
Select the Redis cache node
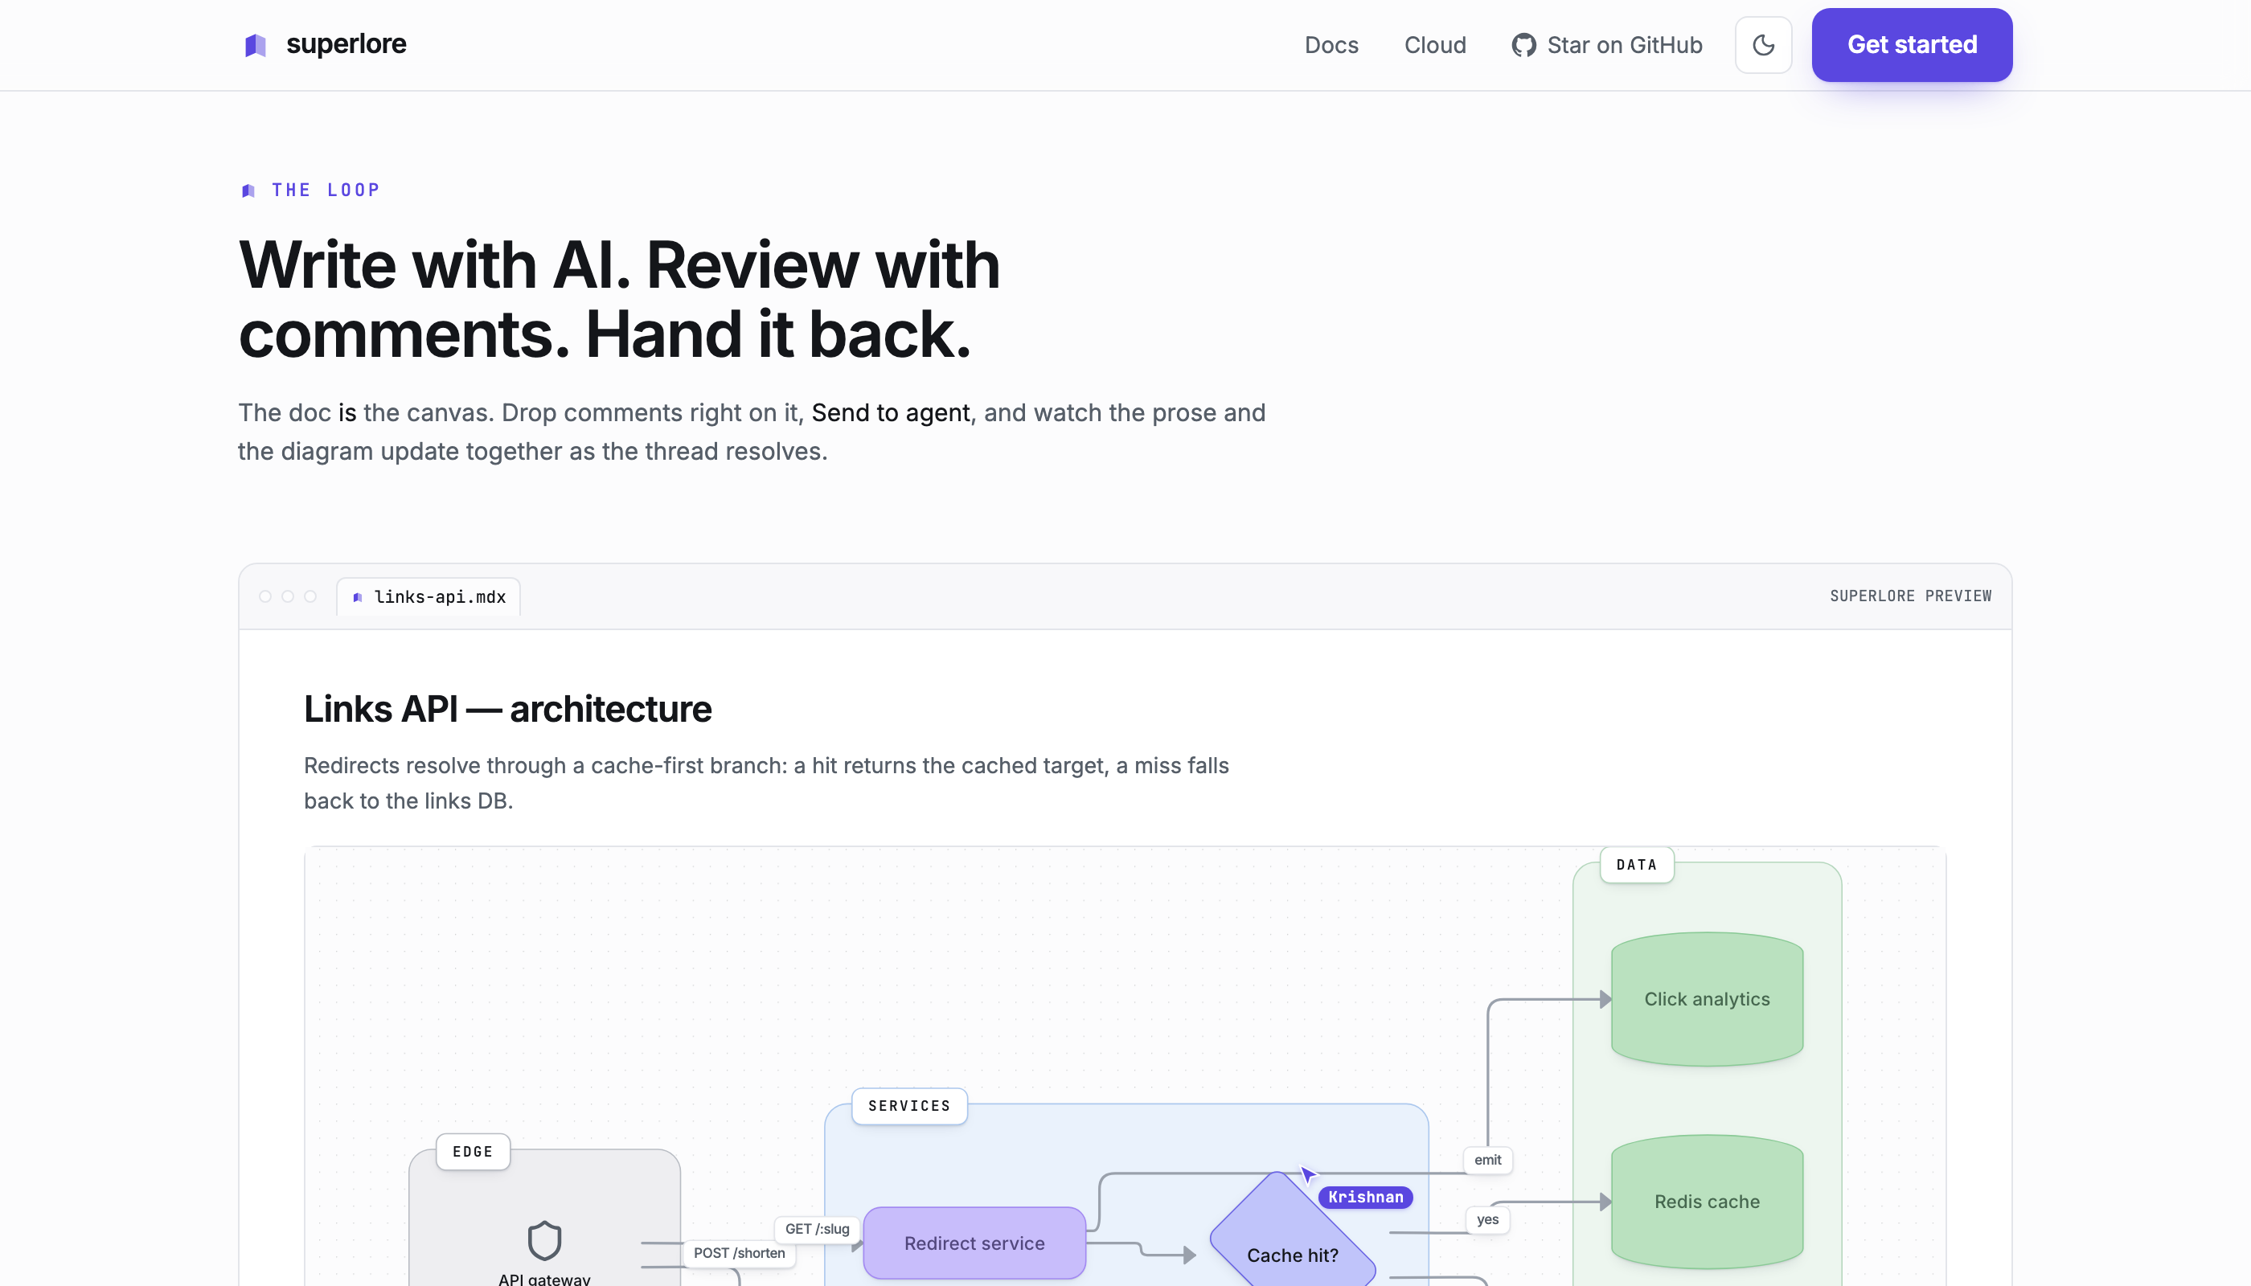pos(1707,1202)
